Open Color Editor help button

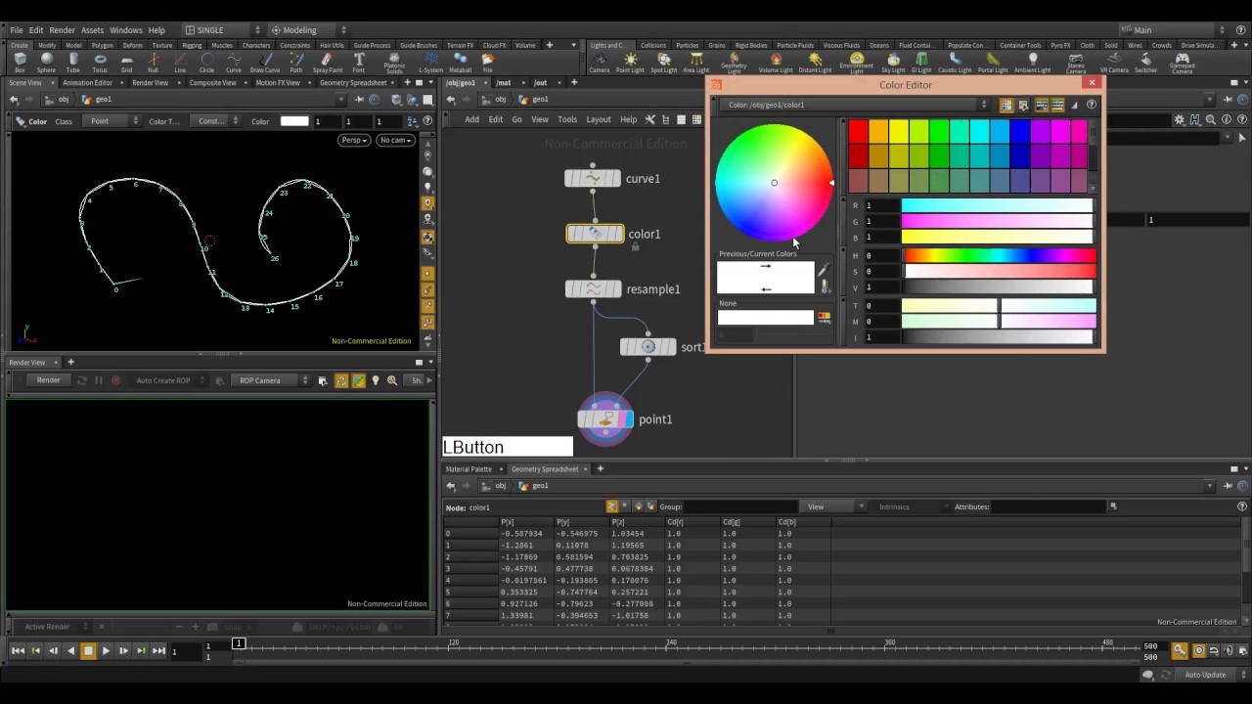pyautogui.click(x=1092, y=105)
